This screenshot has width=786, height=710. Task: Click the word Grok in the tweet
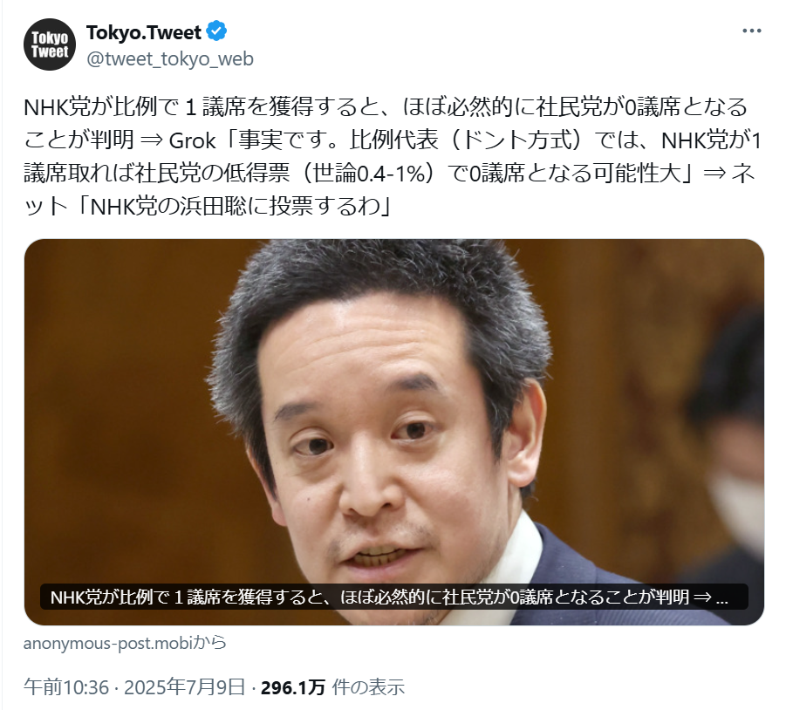tap(192, 140)
